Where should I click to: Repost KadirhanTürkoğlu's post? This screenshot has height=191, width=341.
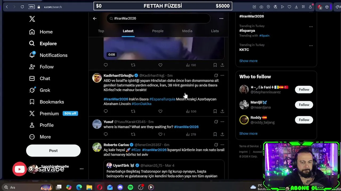click(x=133, y=111)
